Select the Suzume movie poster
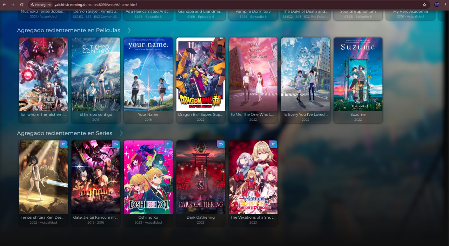Screen dimensions: 449x246 358,74
